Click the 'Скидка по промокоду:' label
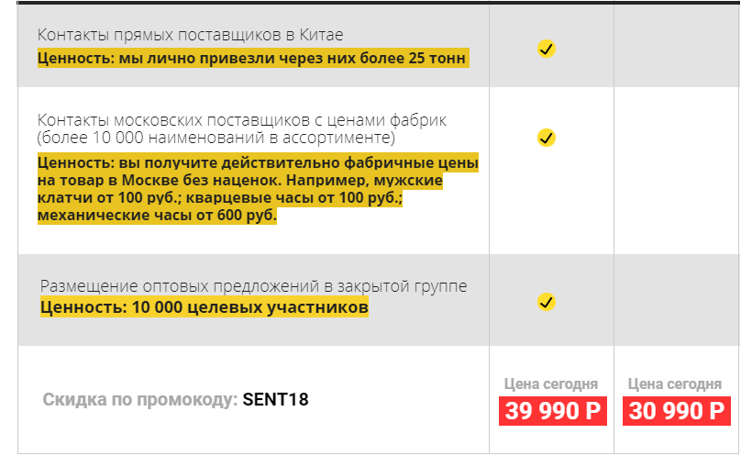752x467 pixels. pyautogui.click(x=140, y=400)
